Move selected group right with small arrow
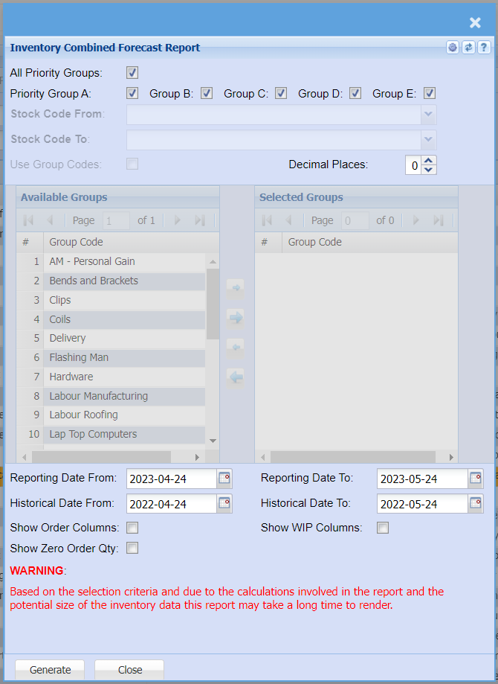Screen dimensions: 498x684 236,288
